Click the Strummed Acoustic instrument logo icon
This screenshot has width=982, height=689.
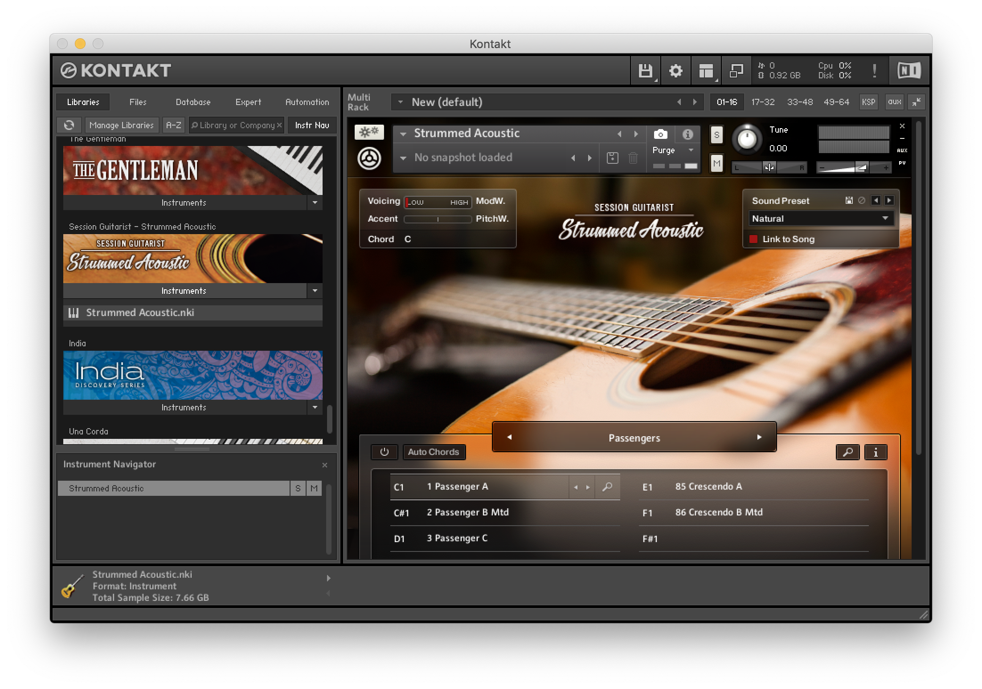369,158
